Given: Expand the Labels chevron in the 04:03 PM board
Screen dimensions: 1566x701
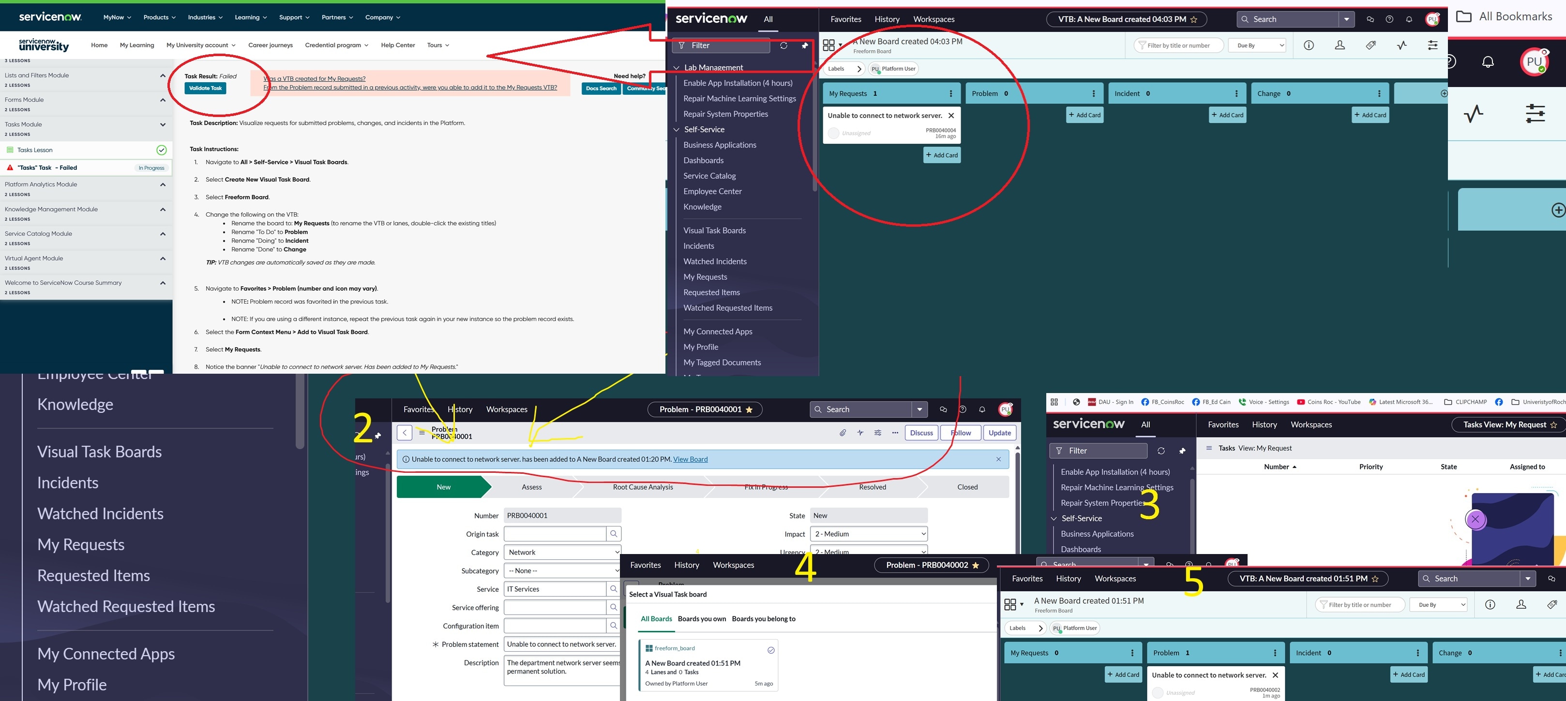Looking at the screenshot, I should click(x=858, y=69).
